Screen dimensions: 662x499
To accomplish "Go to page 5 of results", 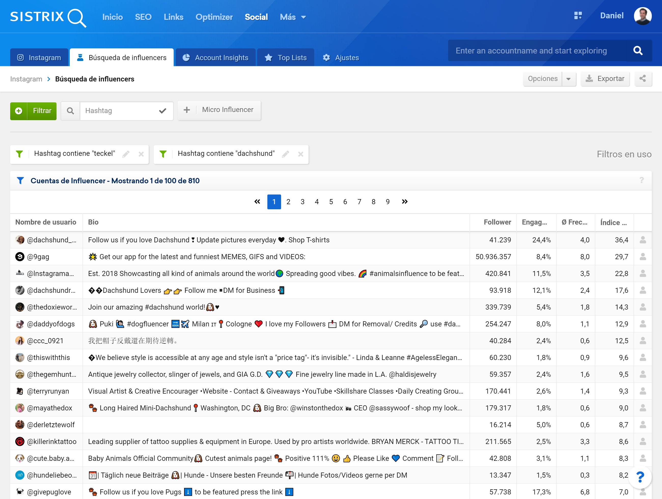I will coord(331,202).
